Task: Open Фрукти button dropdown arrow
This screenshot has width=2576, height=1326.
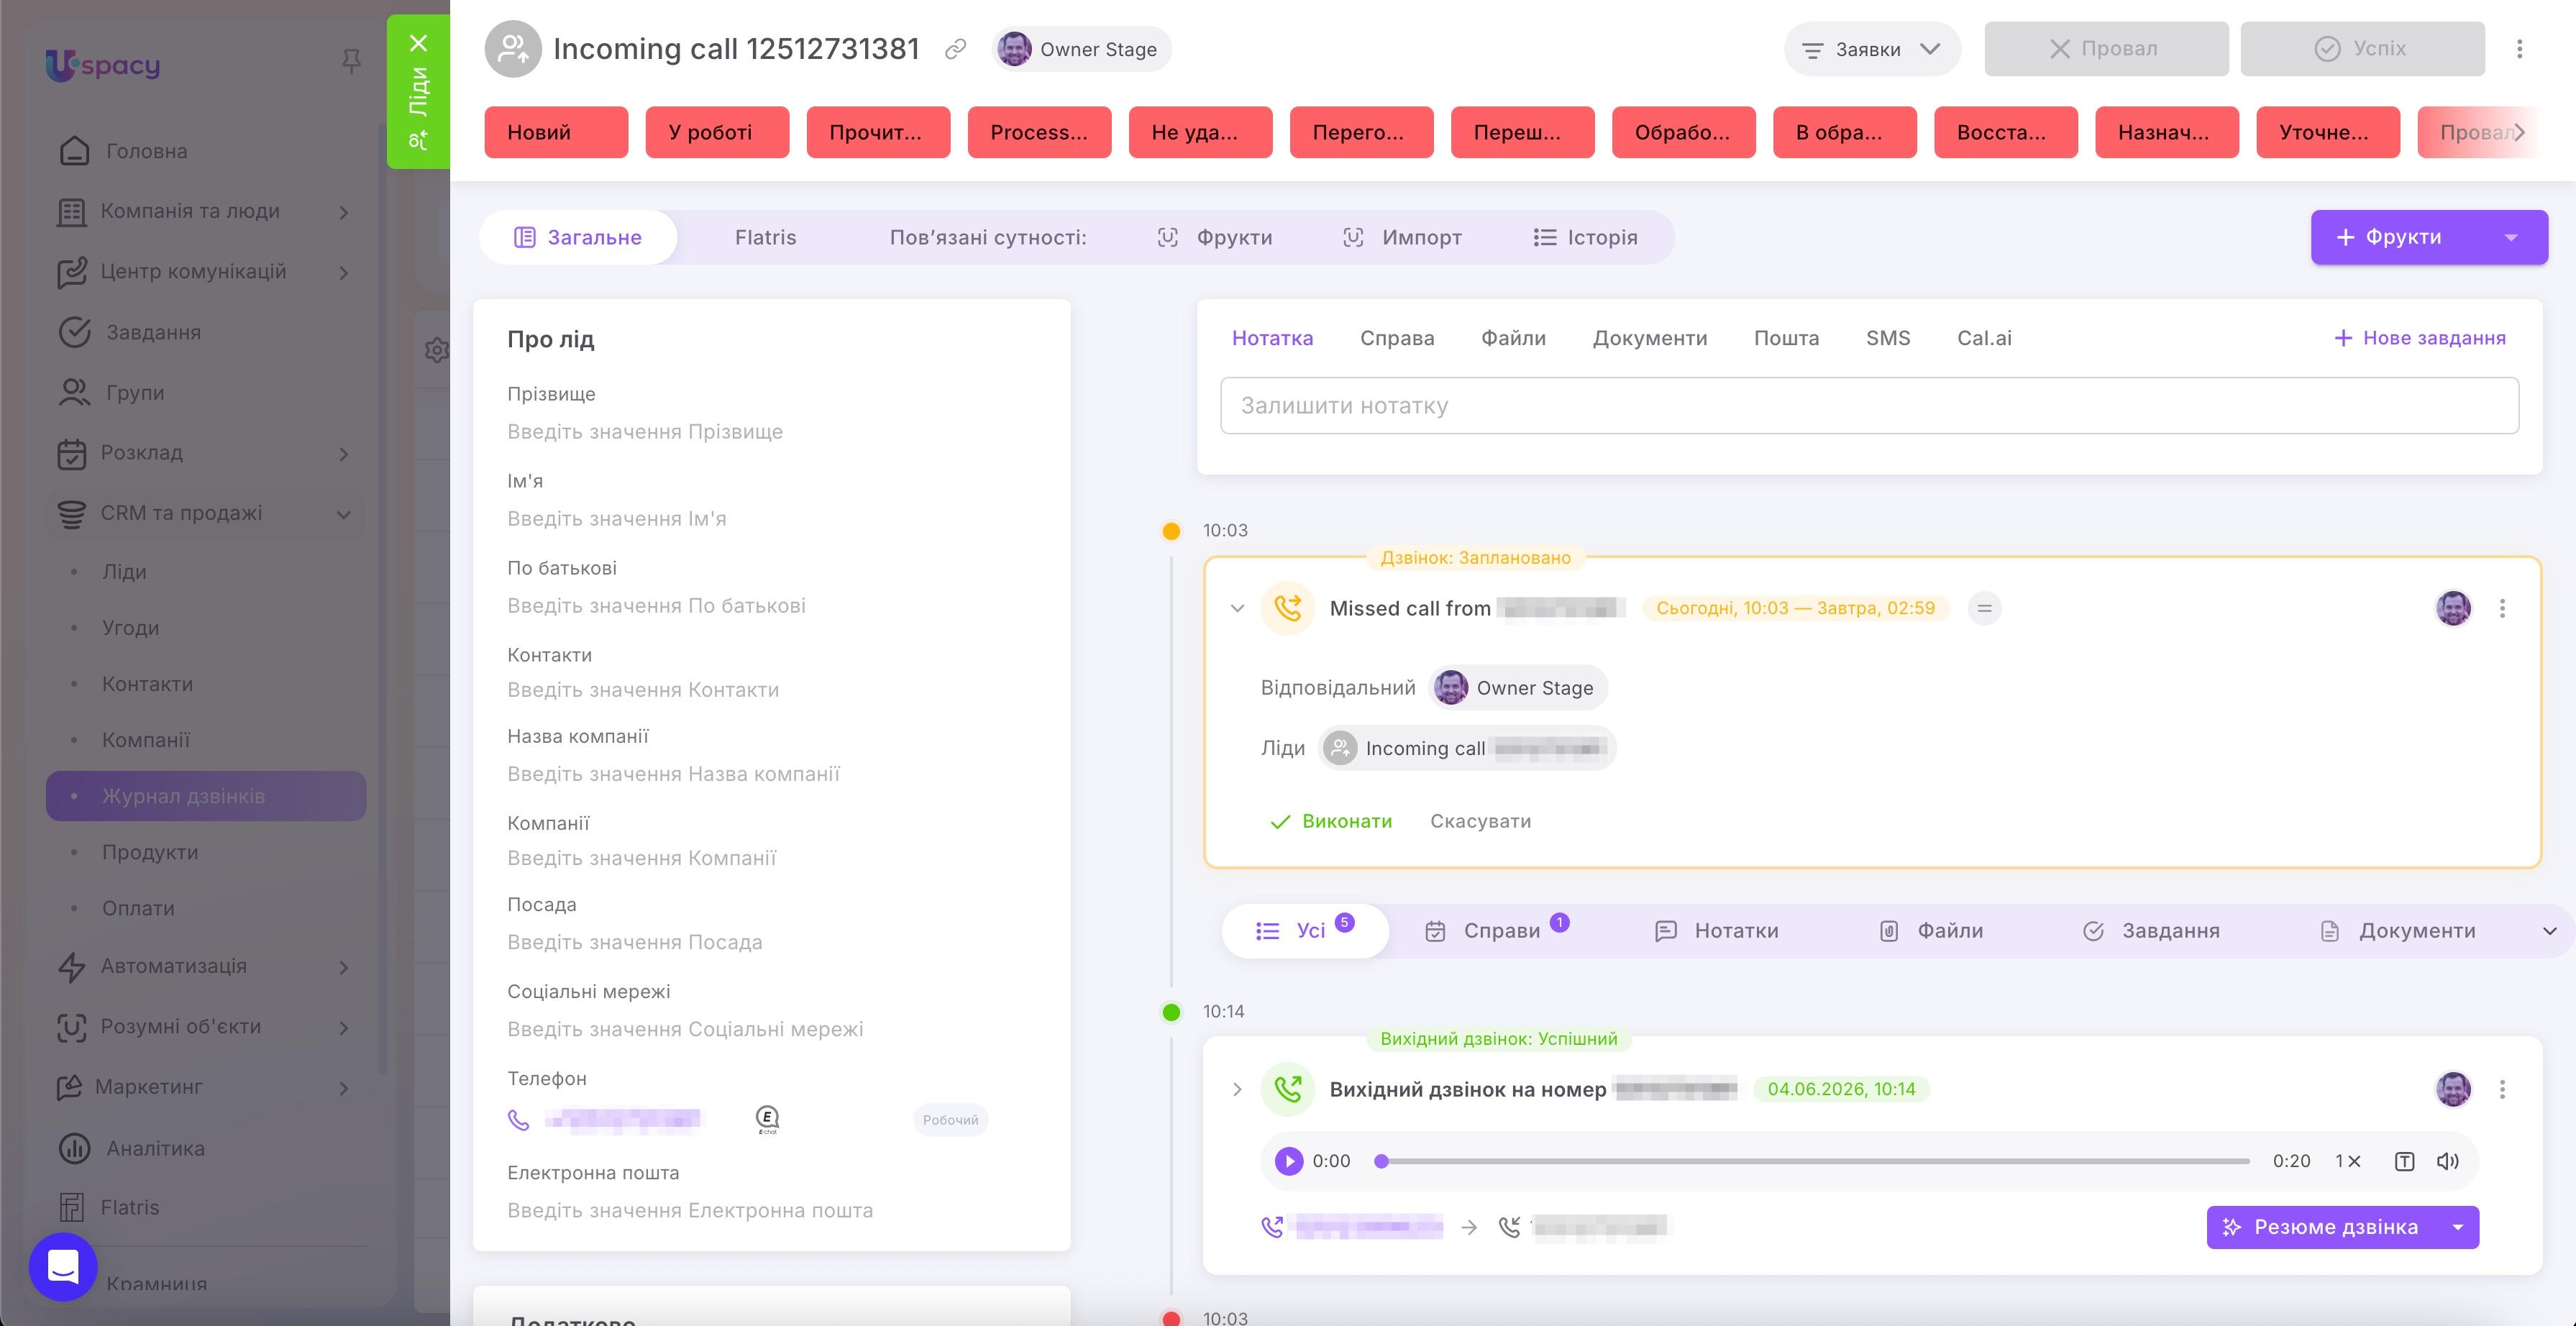Action: [2510, 237]
